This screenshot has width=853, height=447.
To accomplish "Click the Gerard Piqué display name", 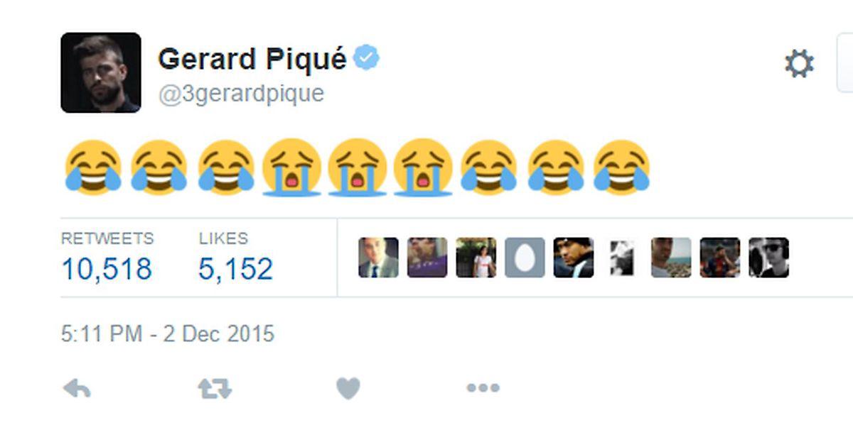I will [252, 59].
